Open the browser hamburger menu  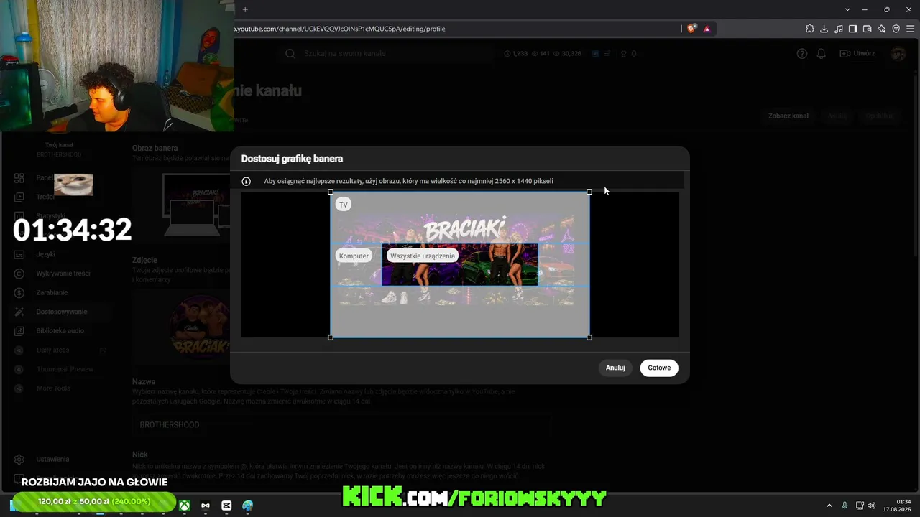pos(910,29)
